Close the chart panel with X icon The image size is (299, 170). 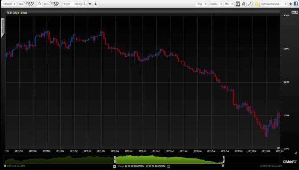[296, 12]
